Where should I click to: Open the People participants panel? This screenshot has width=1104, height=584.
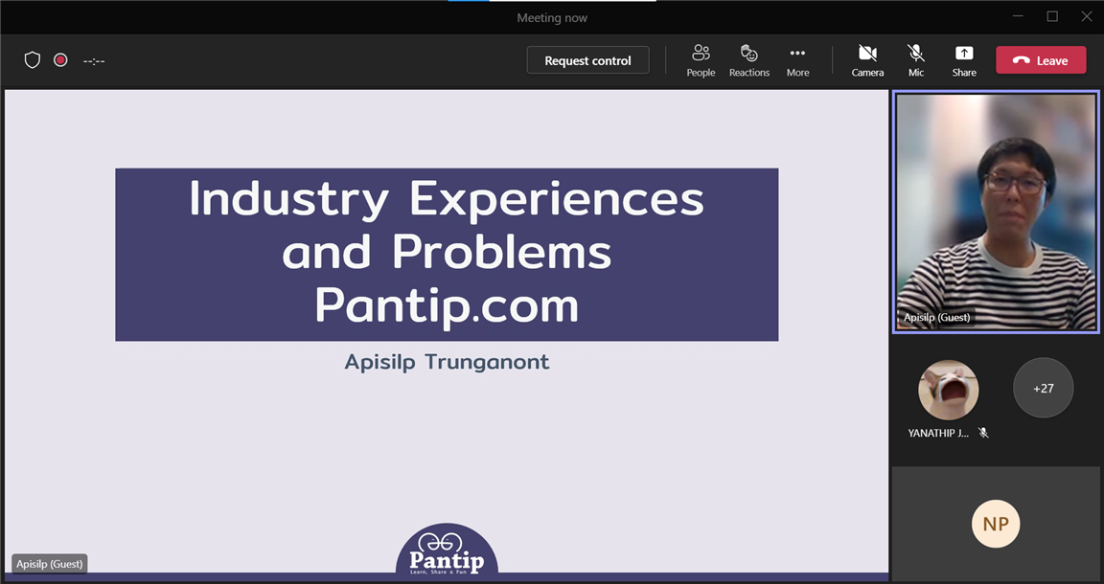point(701,60)
